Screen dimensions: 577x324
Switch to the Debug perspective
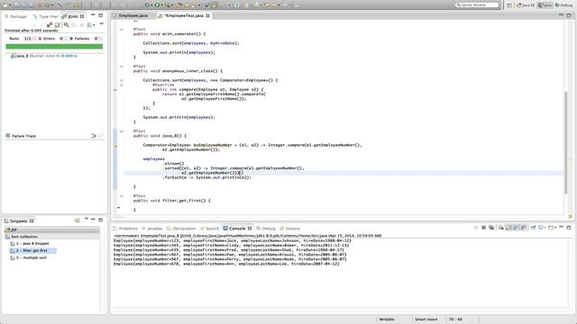[x=563, y=5]
